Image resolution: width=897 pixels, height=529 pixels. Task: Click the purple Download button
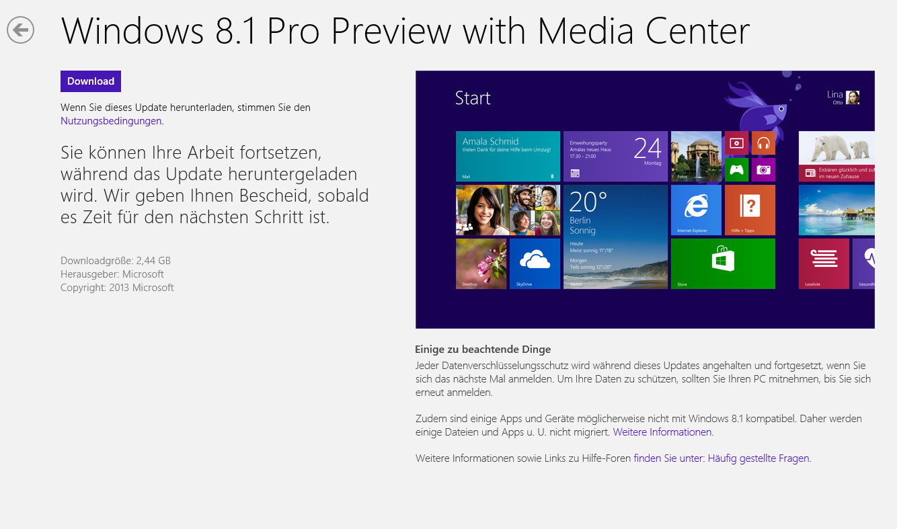tap(91, 81)
